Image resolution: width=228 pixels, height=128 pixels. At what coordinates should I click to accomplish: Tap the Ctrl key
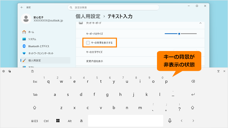tap(46, 121)
